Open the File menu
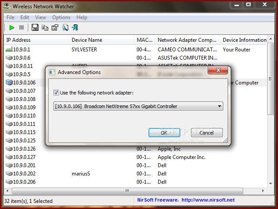278x209 pixels. (x=10, y=17)
